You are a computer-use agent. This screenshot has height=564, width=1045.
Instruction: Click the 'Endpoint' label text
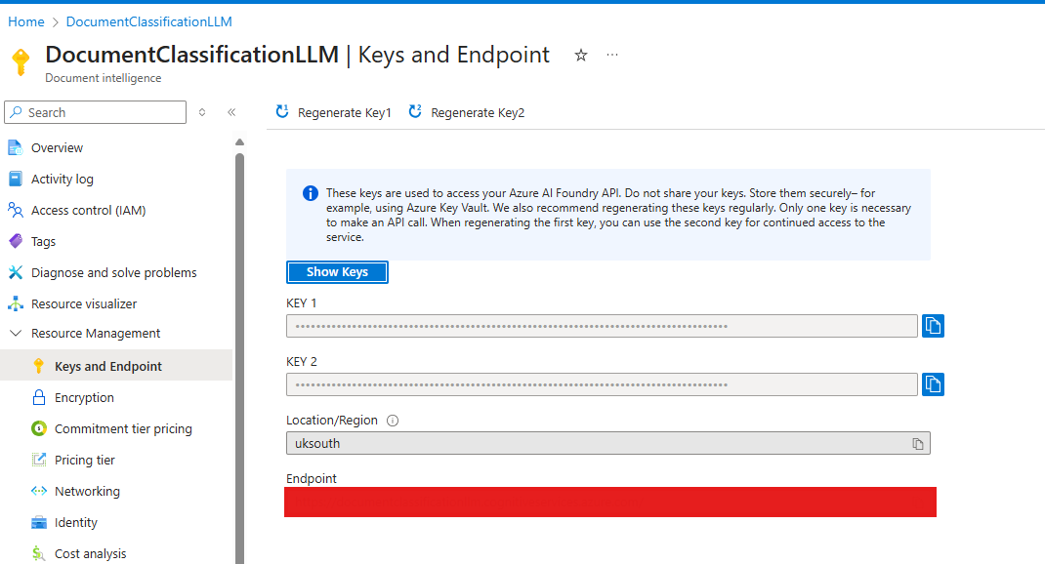coord(312,479)
